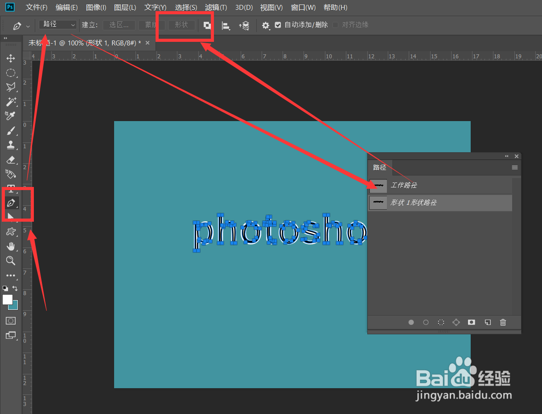Viewport: 542px width, 414px height.
Task: Swap foreground and background colors
Action: [x=15, y=288]
